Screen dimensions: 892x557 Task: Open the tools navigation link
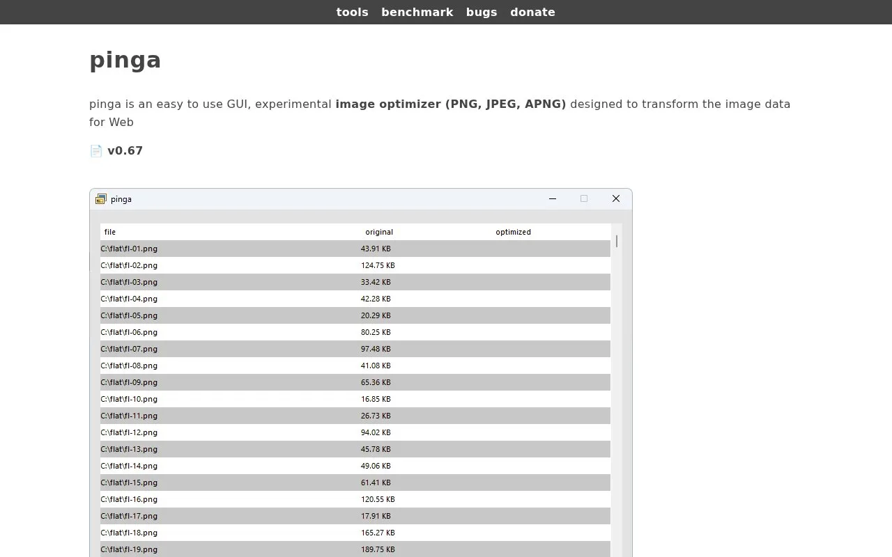coord(352,12)
